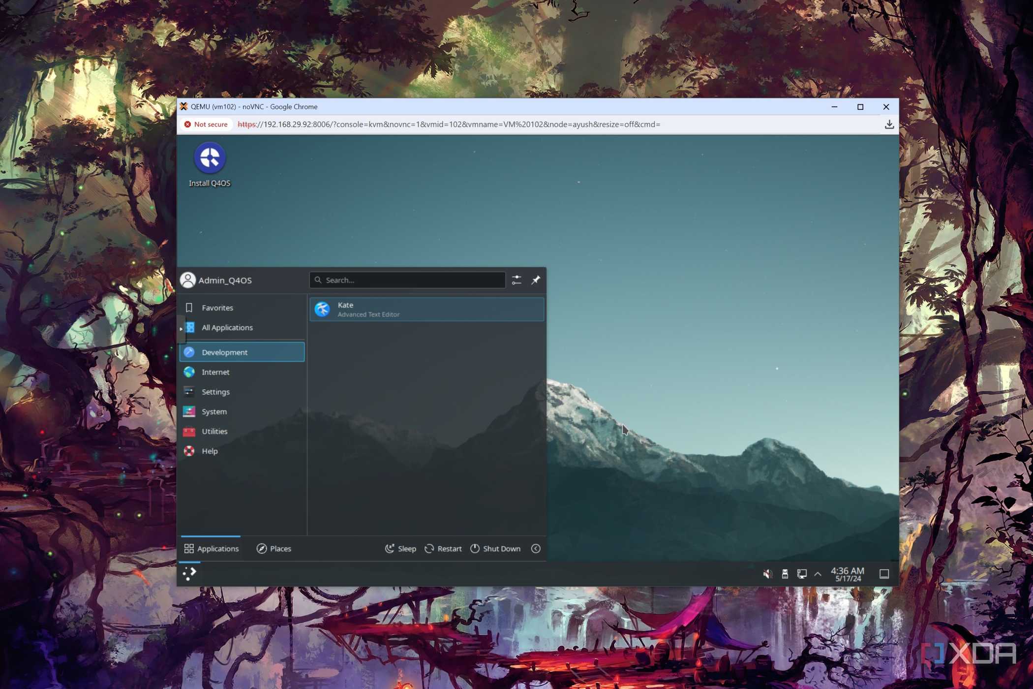
Task: Click the install app icon in address bar
Action: [x=889, y=125]
